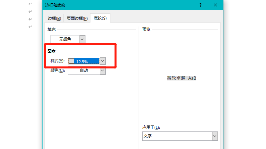
Task: Open the 样式 pattern style dropdown arrow
Action: 103,61
